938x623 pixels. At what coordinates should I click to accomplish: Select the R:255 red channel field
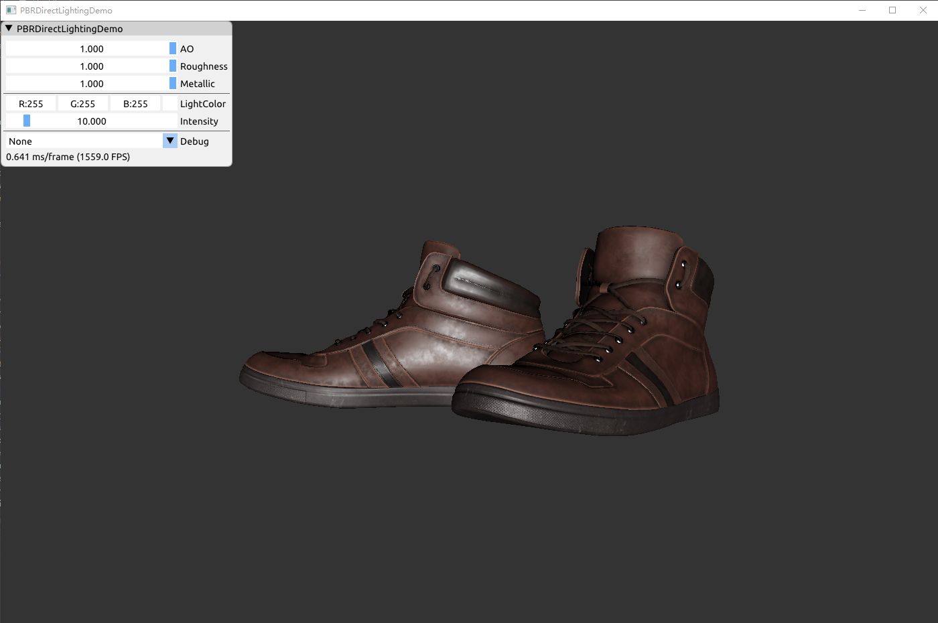pyautogui.click(x=31, y=103)
